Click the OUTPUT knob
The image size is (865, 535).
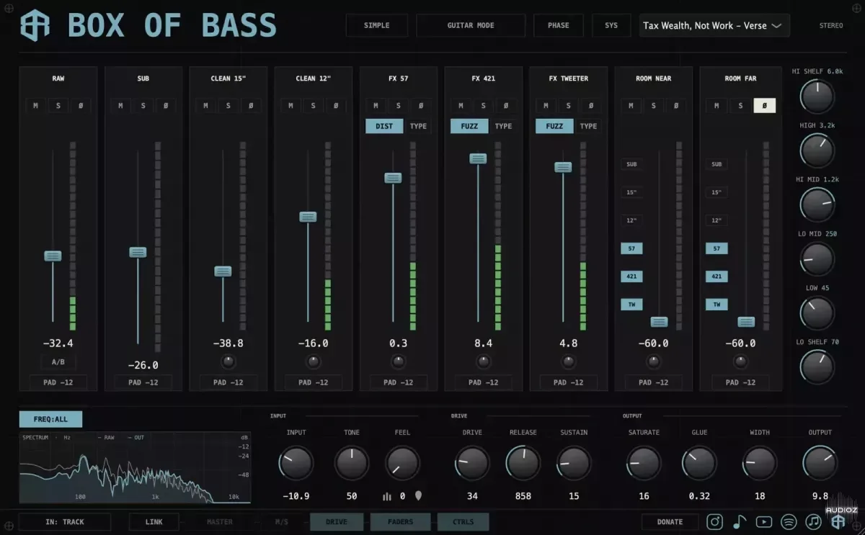coord(820,463)
